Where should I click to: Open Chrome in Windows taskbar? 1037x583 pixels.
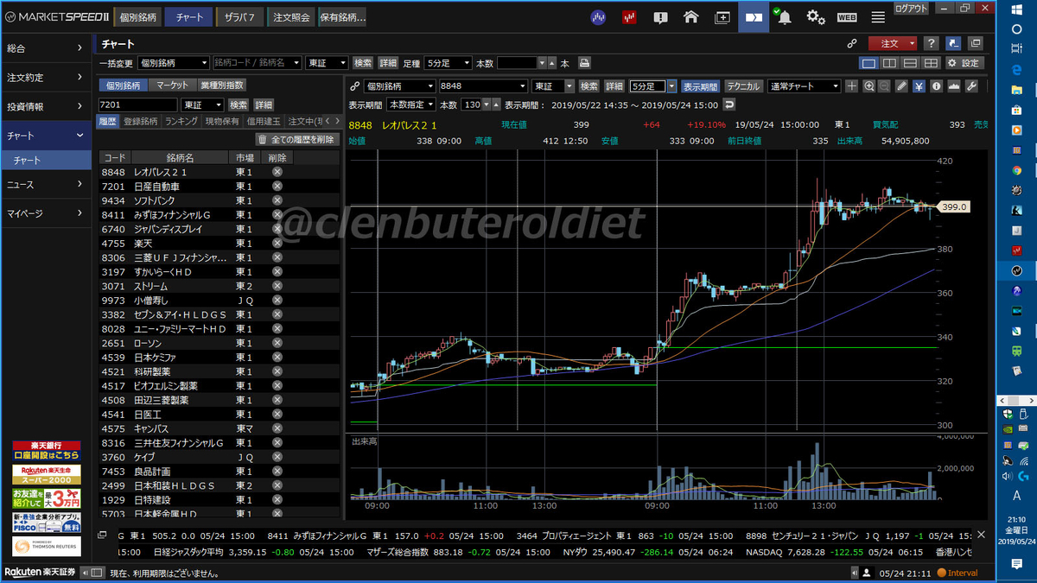coord(1016,170)
